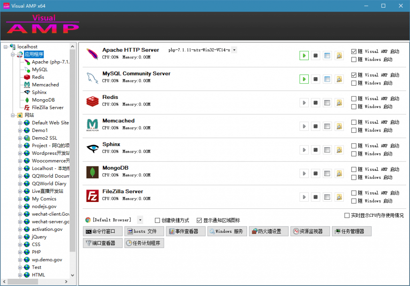Collapse the 网站 tree node
The height and width of the screenshot is (286, 410).
13,115
